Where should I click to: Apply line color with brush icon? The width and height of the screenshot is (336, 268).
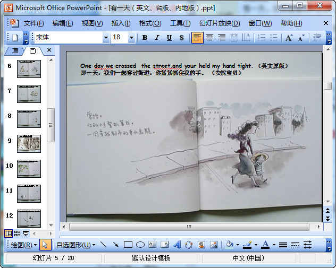click(x=247, y=245)
